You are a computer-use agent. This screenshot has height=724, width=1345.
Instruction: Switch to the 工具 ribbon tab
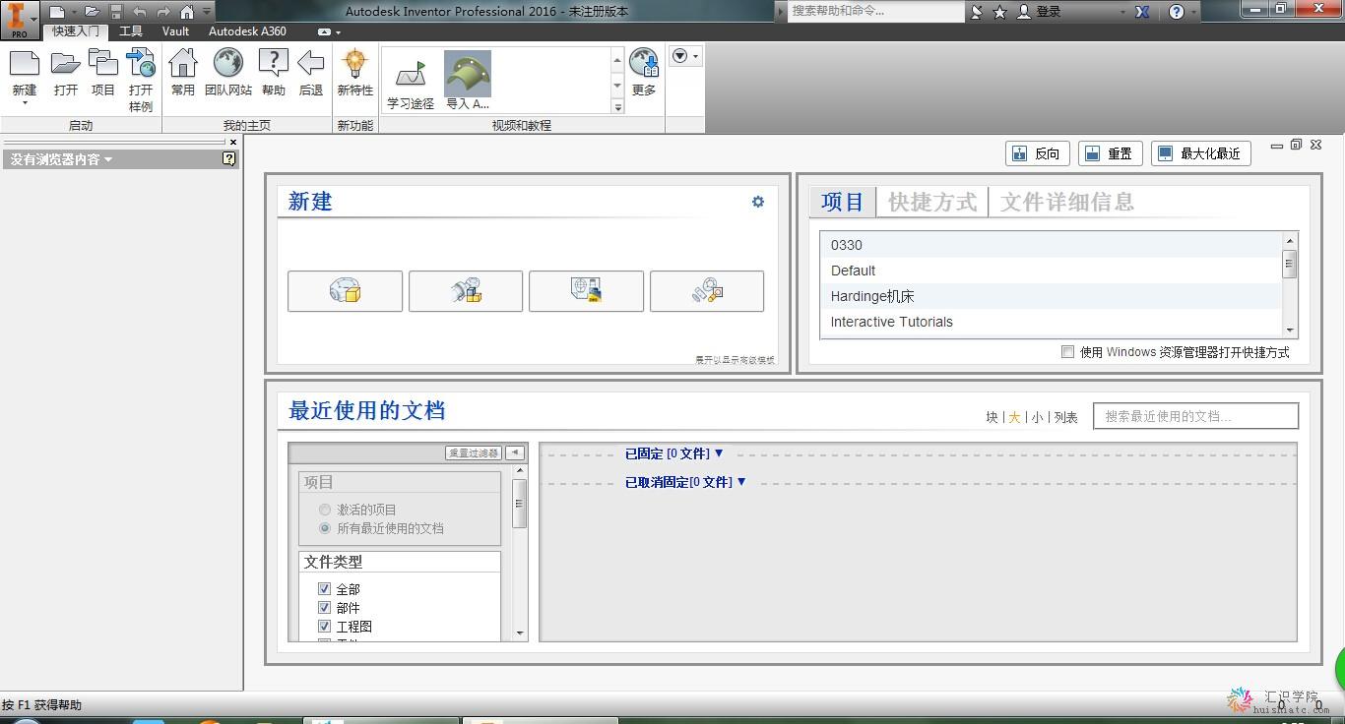click(131, 31)
